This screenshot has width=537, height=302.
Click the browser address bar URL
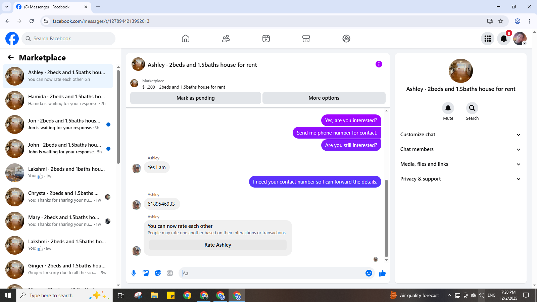click(101, 21)
